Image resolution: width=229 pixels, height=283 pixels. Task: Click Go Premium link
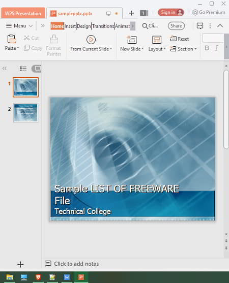tap(209, 13)
